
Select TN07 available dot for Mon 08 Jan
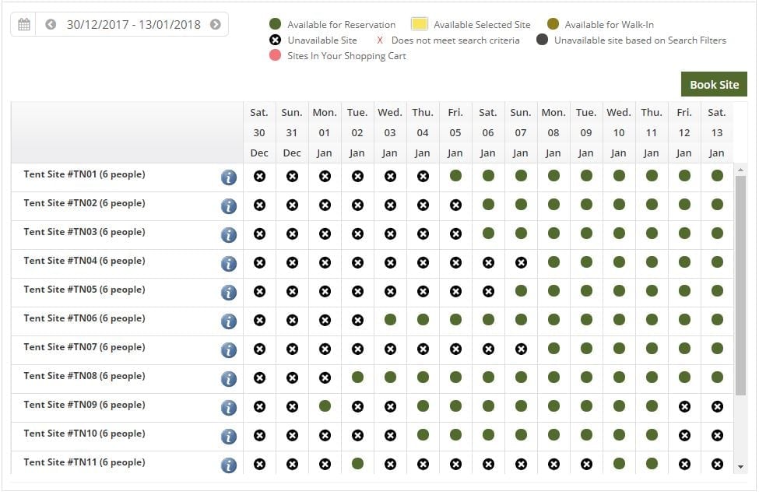pos(553,349)
